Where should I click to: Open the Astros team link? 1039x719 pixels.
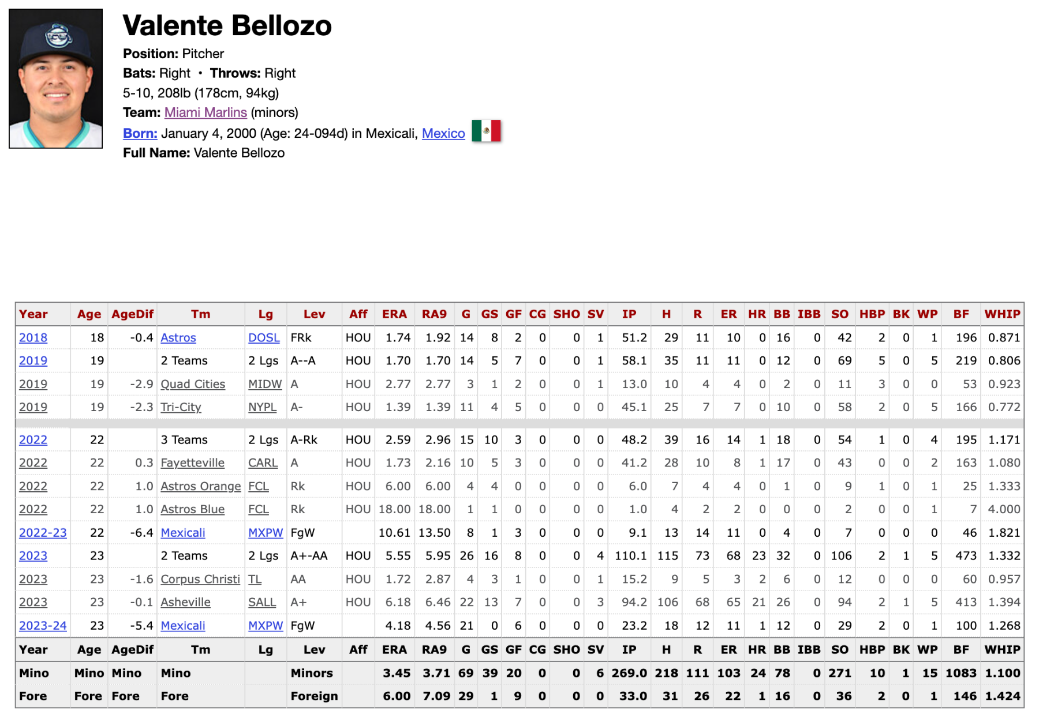[178, 338]
